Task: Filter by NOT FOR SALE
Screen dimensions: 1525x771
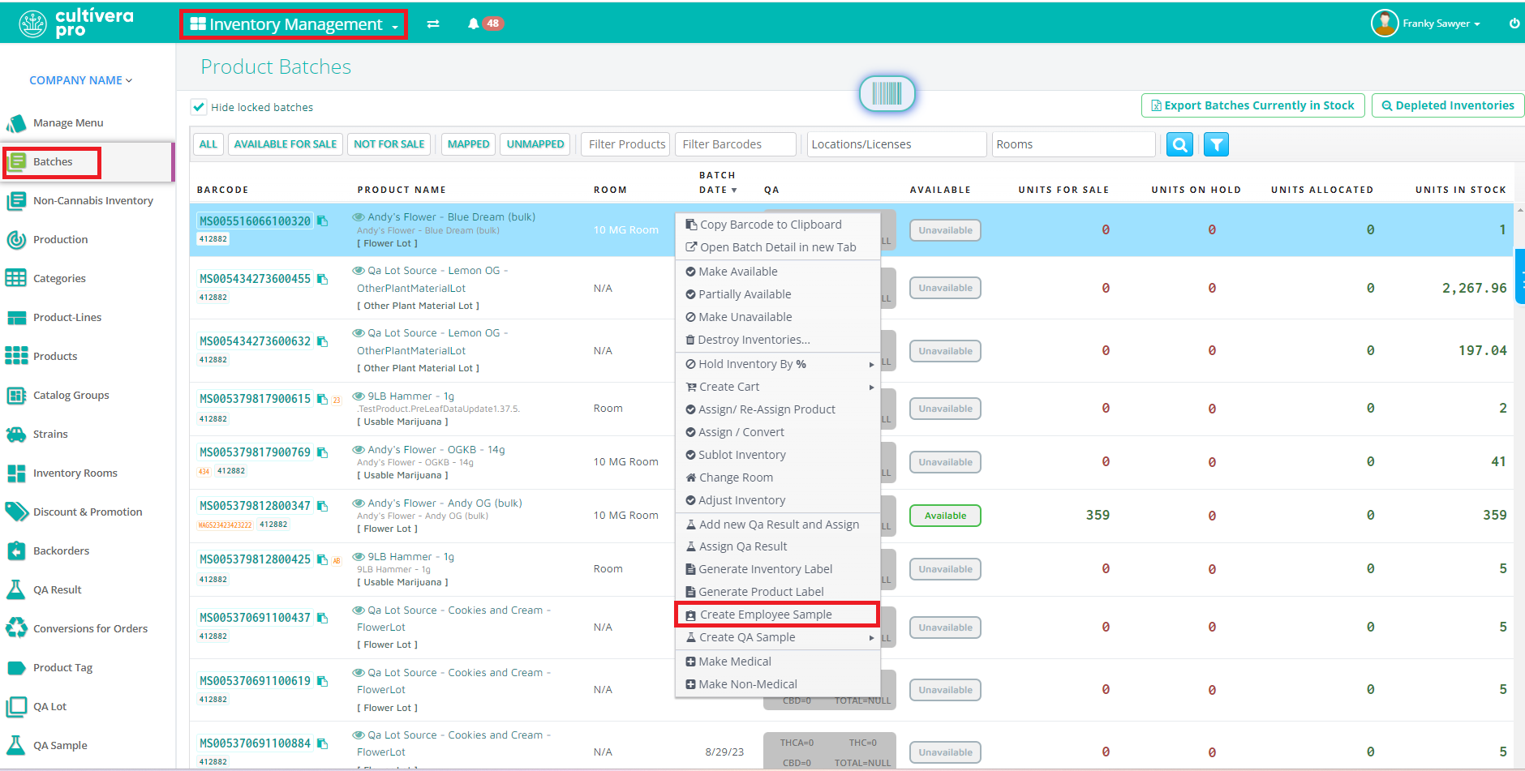Action: click(389, 144)
